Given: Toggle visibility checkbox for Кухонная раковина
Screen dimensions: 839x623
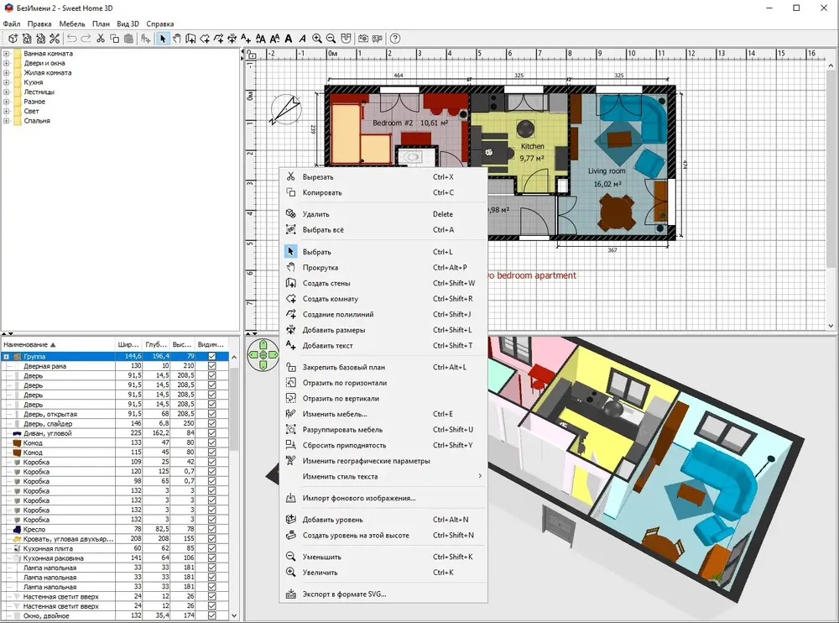Looking at the screenshot, I should 212,558.
